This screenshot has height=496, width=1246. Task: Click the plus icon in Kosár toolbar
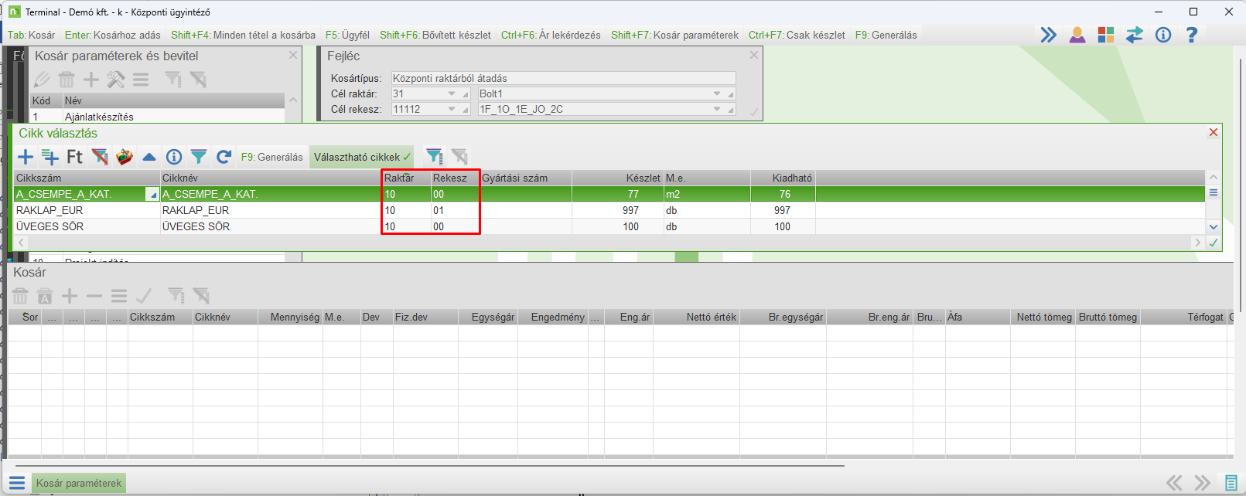pos(70,296)
